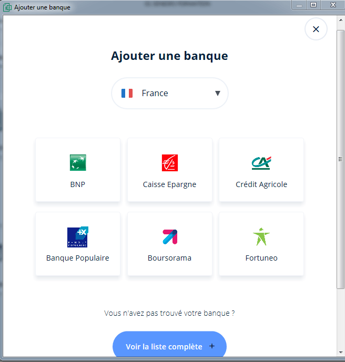The image size is (345, 362).
Task: Click the Caisse Epargne red squirrel logo
Action: click(170, 163)
